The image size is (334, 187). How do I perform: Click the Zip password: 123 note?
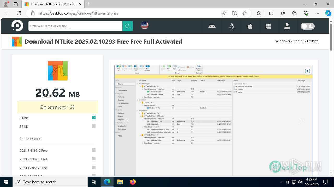(57, 107)
